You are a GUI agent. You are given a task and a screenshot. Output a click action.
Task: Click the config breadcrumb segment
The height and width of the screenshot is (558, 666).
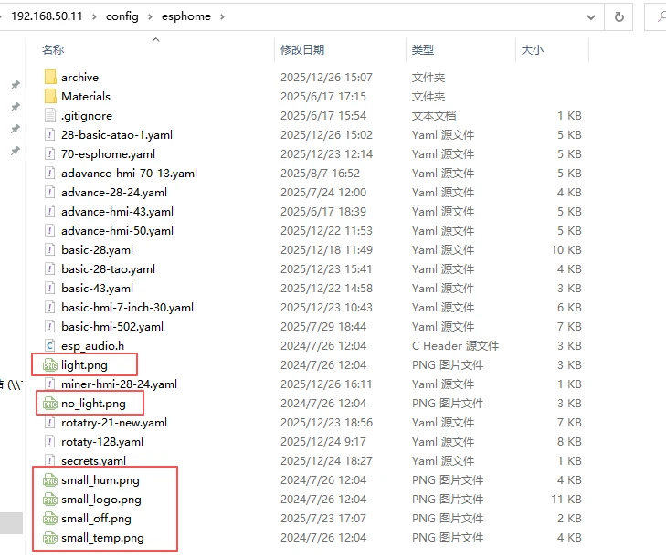tap(122, 16)
